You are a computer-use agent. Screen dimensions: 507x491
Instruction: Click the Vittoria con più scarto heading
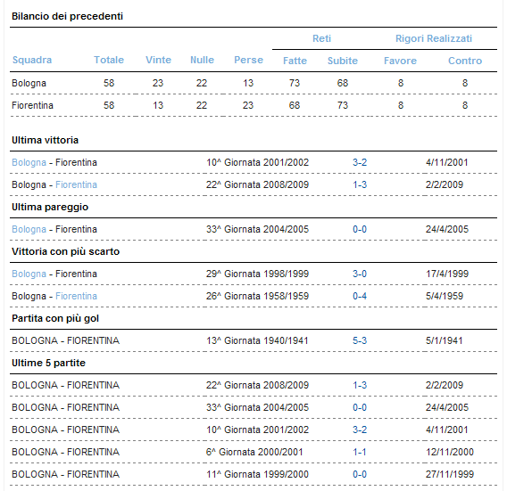[66, 251]
